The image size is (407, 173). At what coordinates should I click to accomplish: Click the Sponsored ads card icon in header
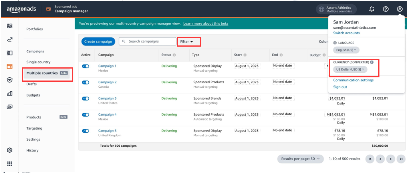coord(48,9)
